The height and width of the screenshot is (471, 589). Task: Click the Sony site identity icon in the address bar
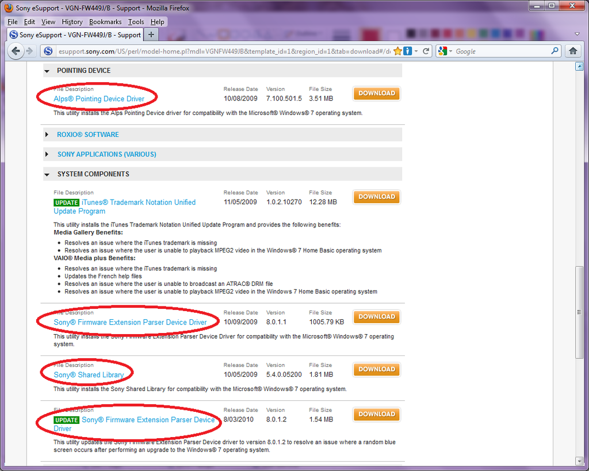pos(48,51)
